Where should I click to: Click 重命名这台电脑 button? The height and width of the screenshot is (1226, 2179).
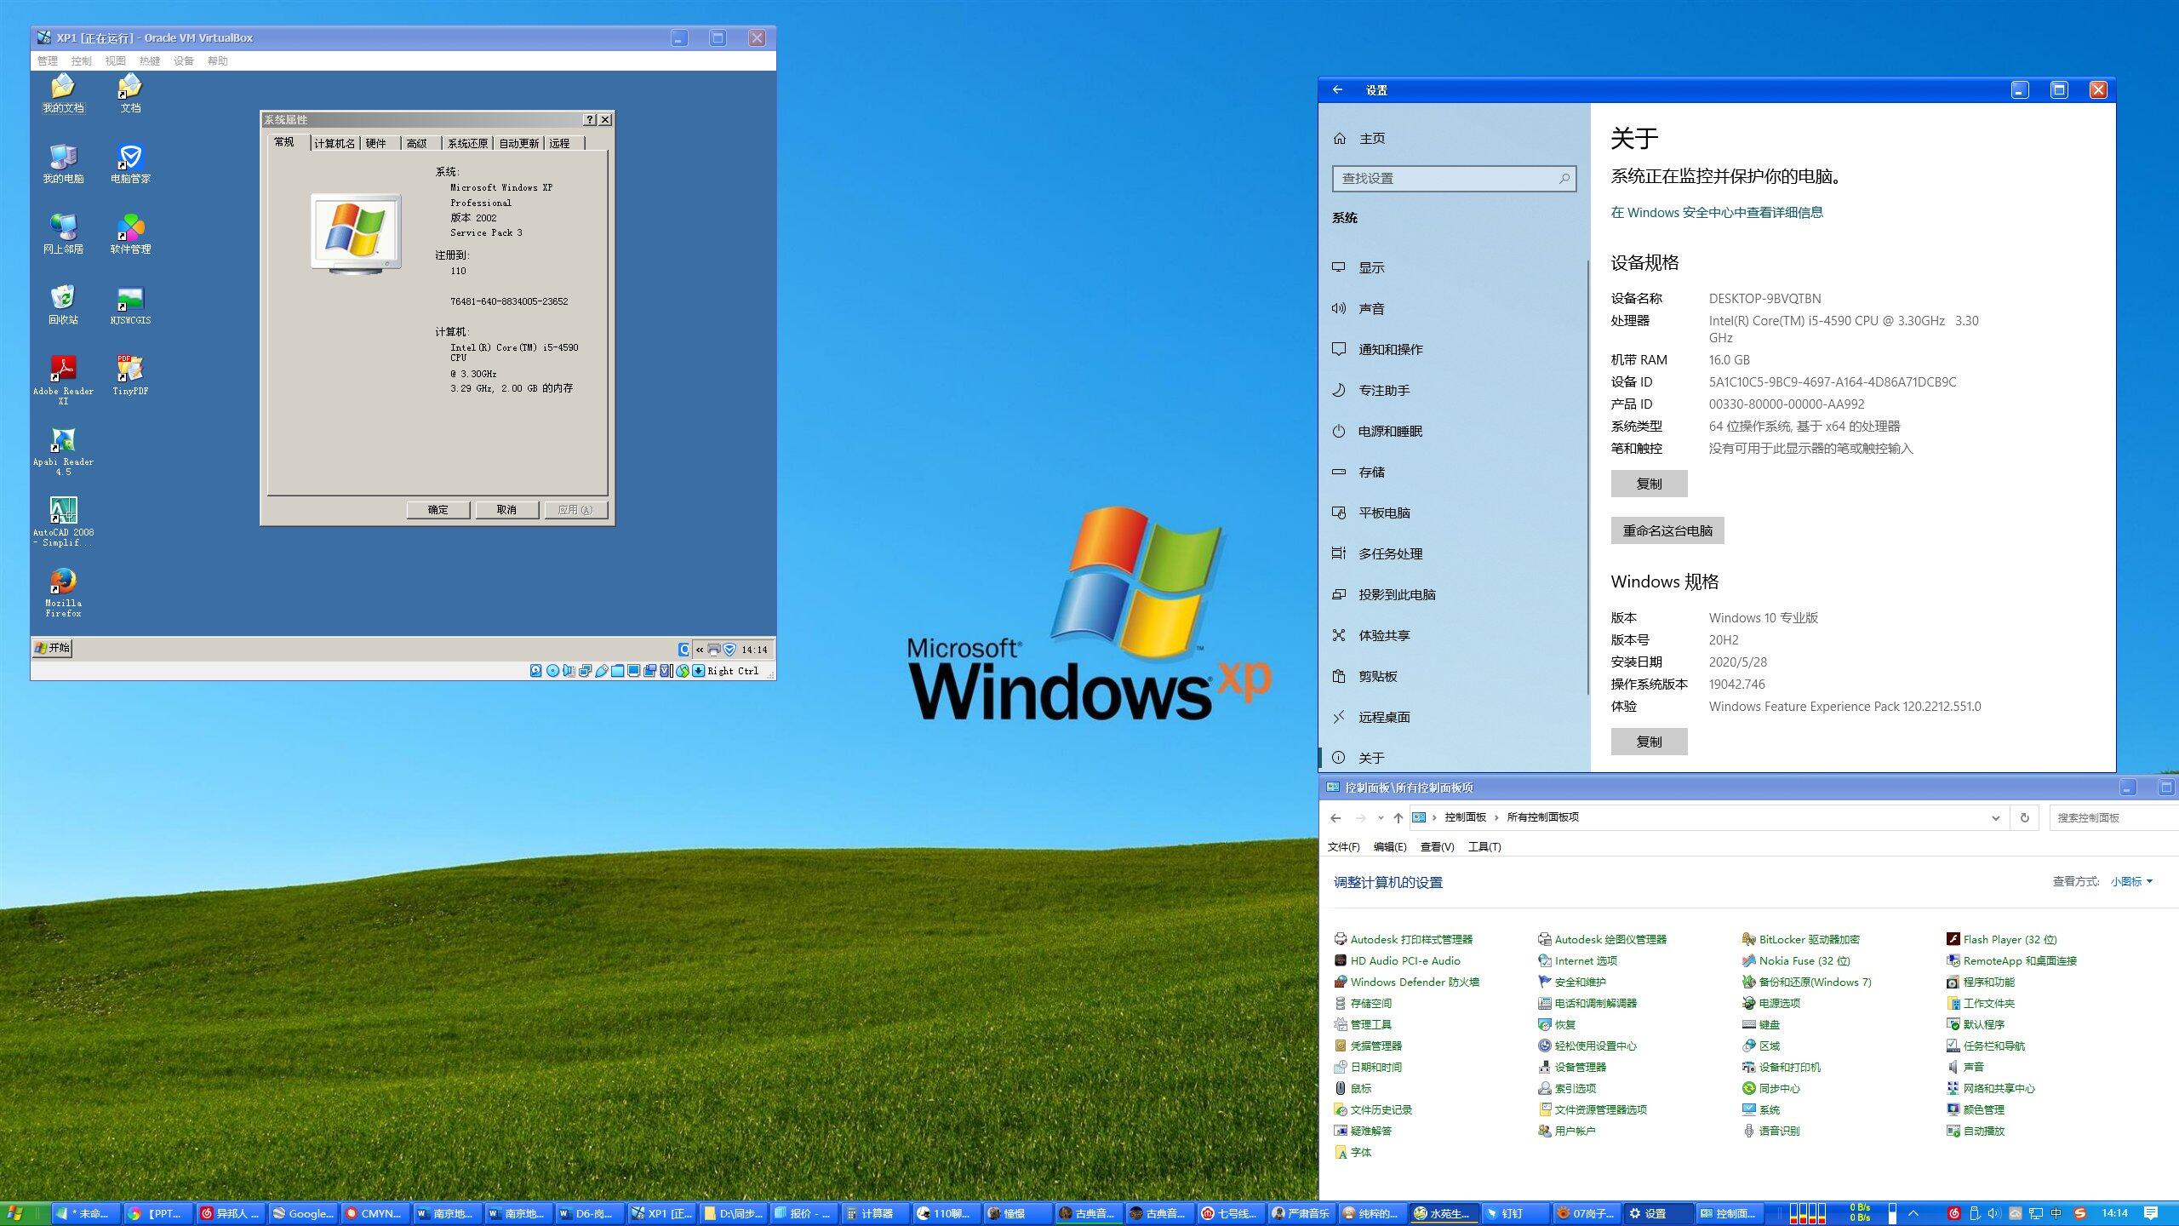point(1667,530)
